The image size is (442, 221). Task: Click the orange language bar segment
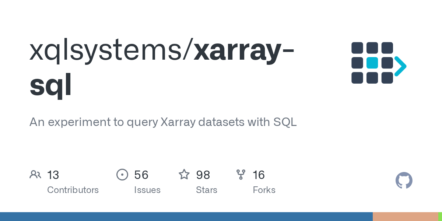pyautogui.click(x=405, y=217)
